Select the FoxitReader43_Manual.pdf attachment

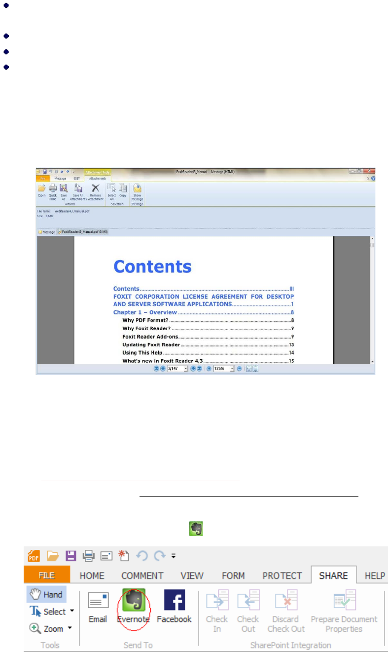tap(83, 231)
